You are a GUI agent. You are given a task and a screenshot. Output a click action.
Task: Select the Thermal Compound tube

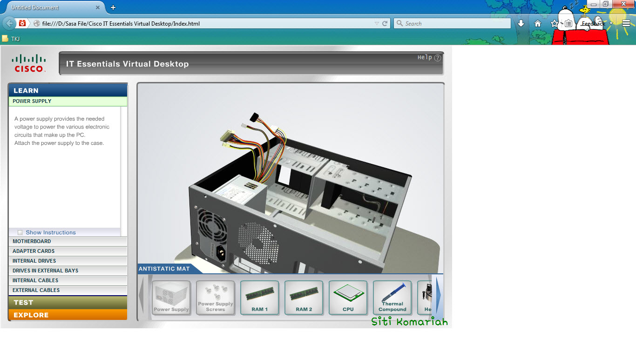[x=392, y=298]
